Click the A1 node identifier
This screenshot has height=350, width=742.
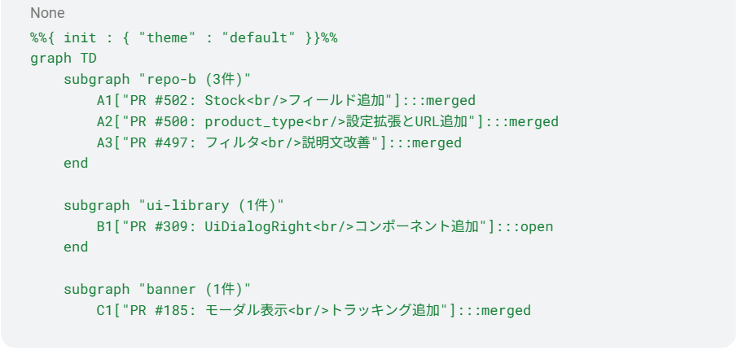(105, 101)
